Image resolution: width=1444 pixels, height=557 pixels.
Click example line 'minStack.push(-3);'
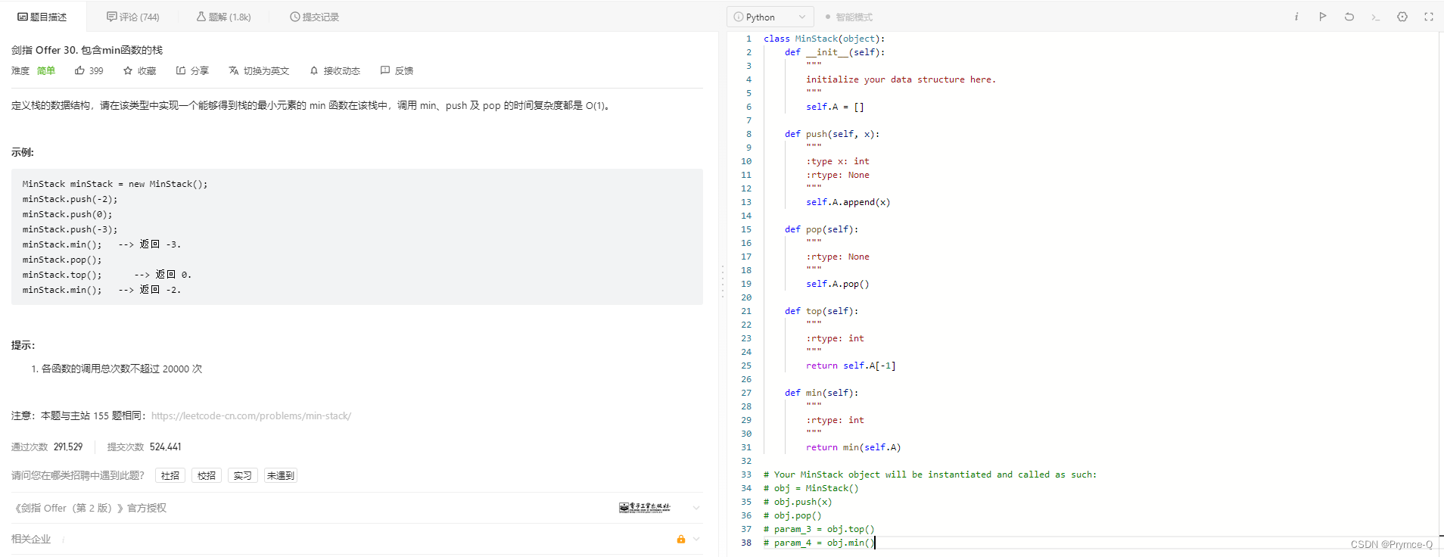[70, 229]
